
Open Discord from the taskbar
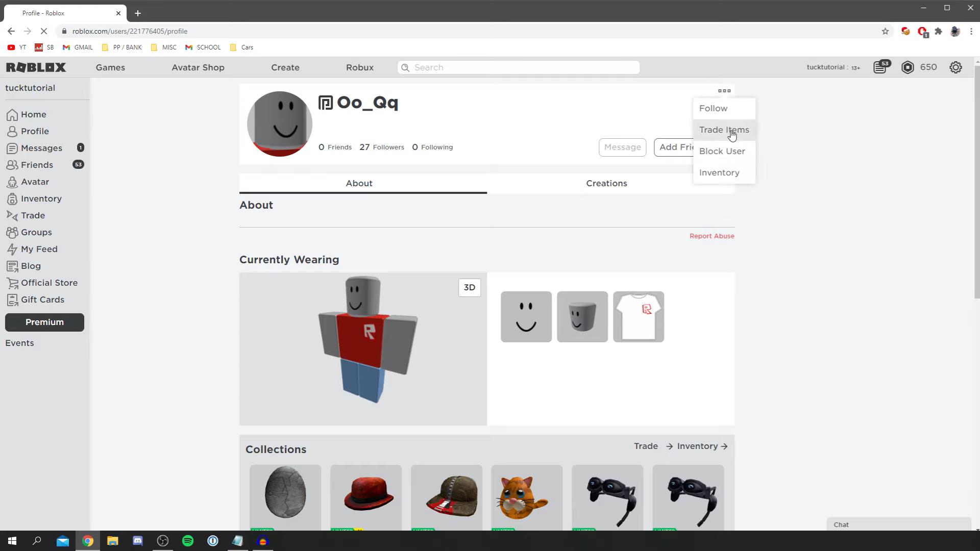tap(138, 541)
